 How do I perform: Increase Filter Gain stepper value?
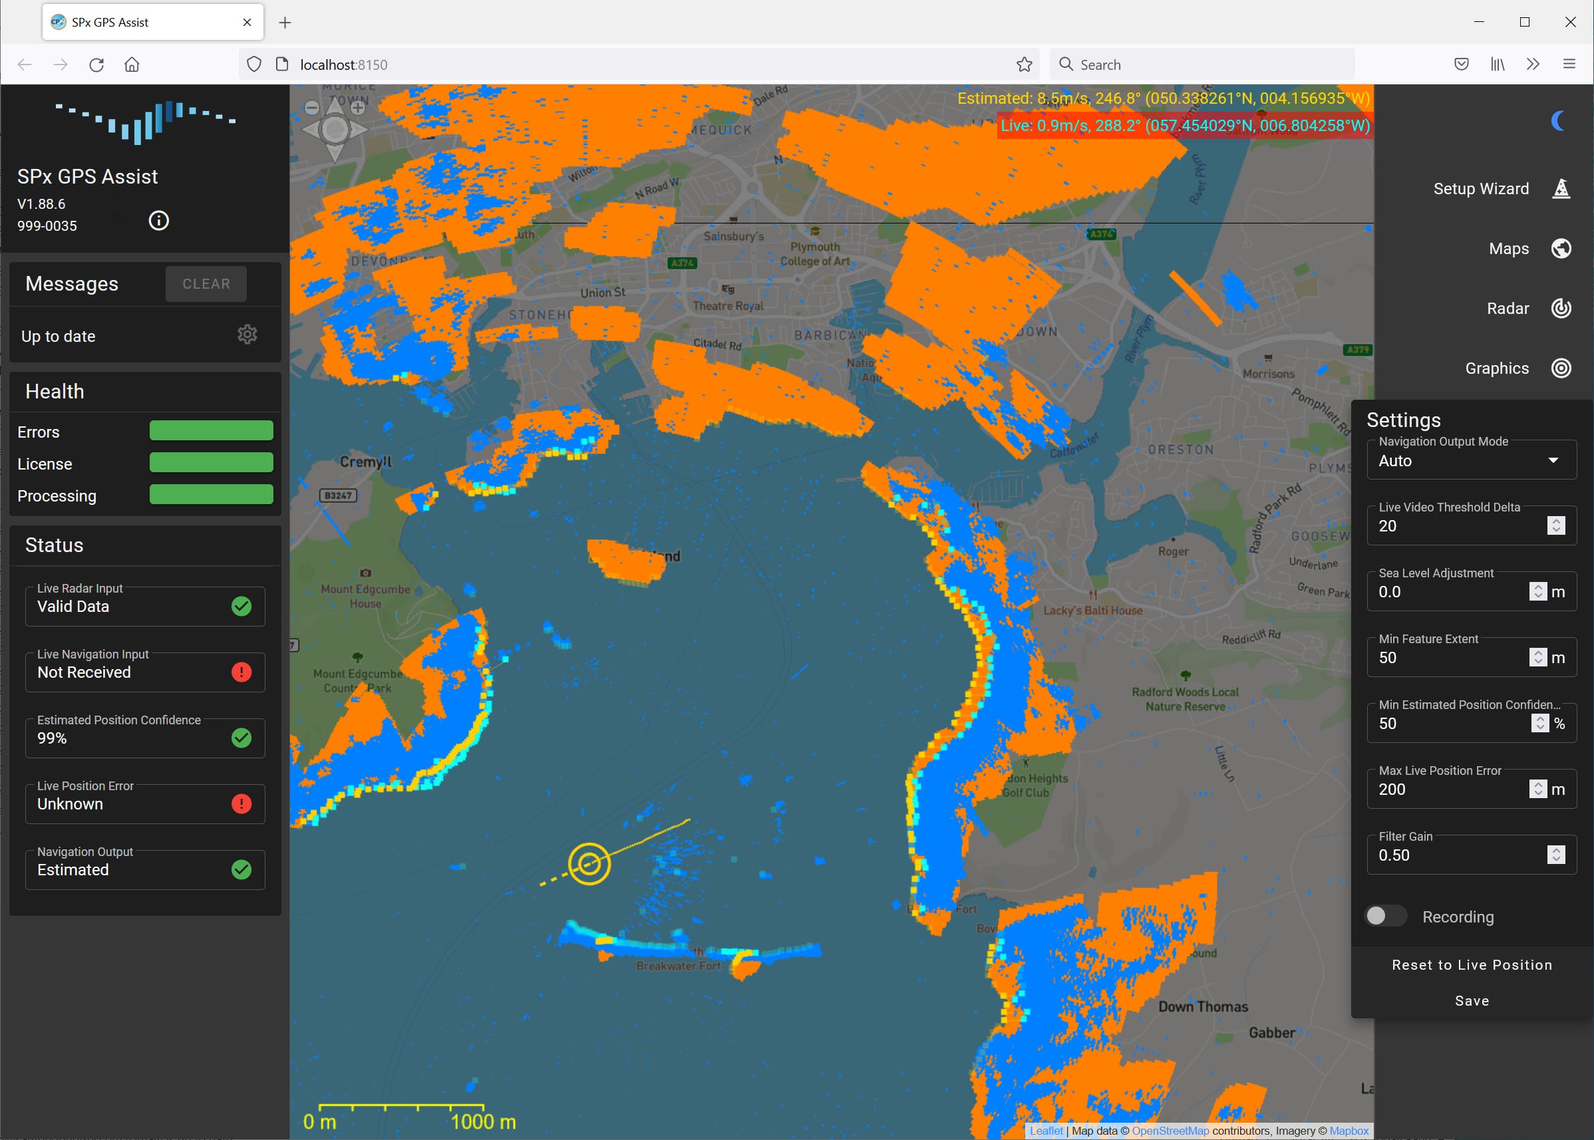pyautogui.click(x=1556, y=850)
